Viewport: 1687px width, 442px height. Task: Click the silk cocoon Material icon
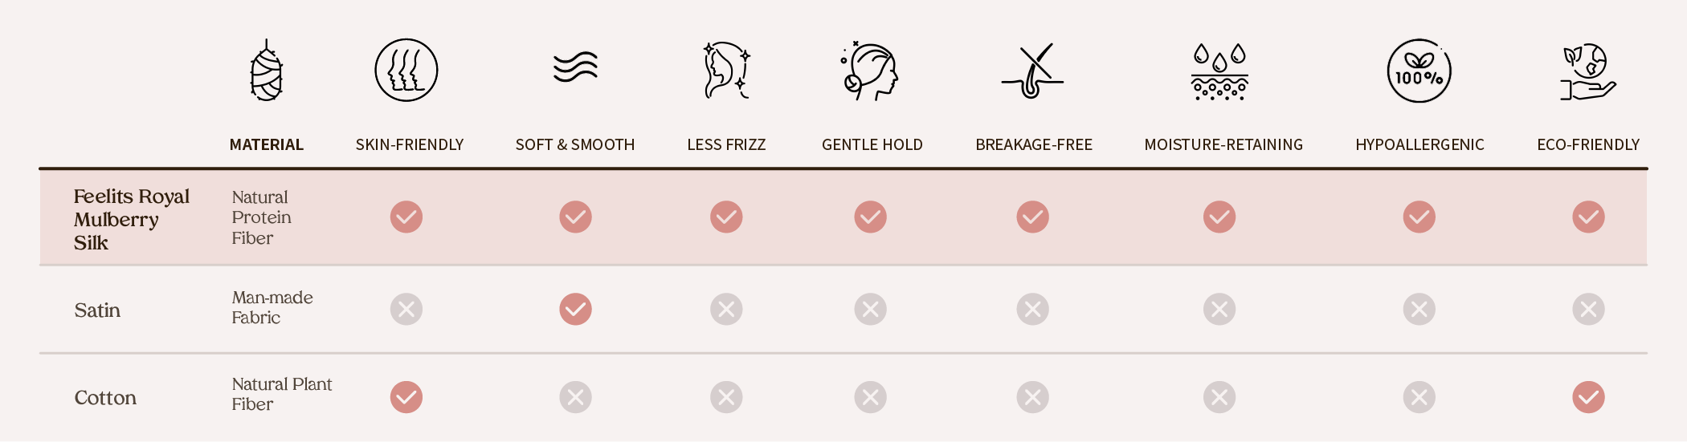pos(266,71)
